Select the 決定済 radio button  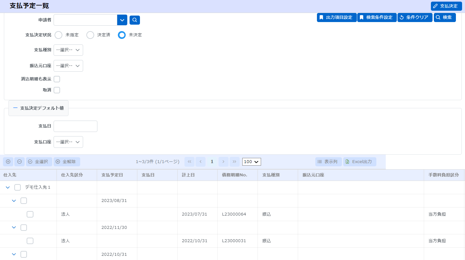click(x=90, y=35)
